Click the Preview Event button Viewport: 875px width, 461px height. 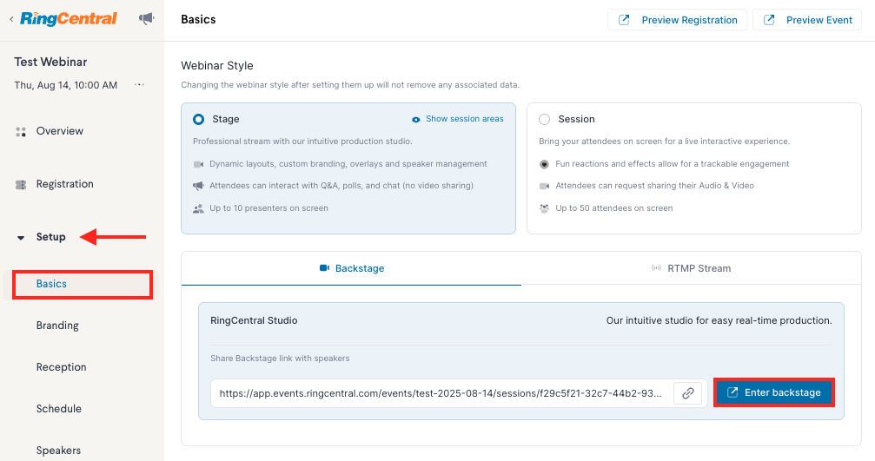pyautogui.click(x=807, y=20)
